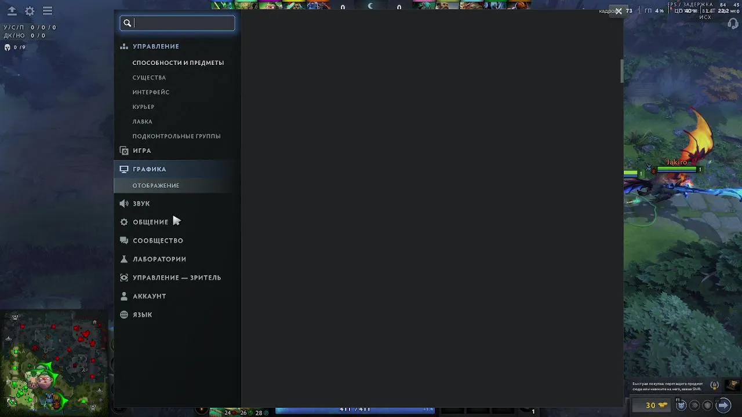
Task: Click the chat bubble icon beside Сообщество
Action: coord(124,240)
